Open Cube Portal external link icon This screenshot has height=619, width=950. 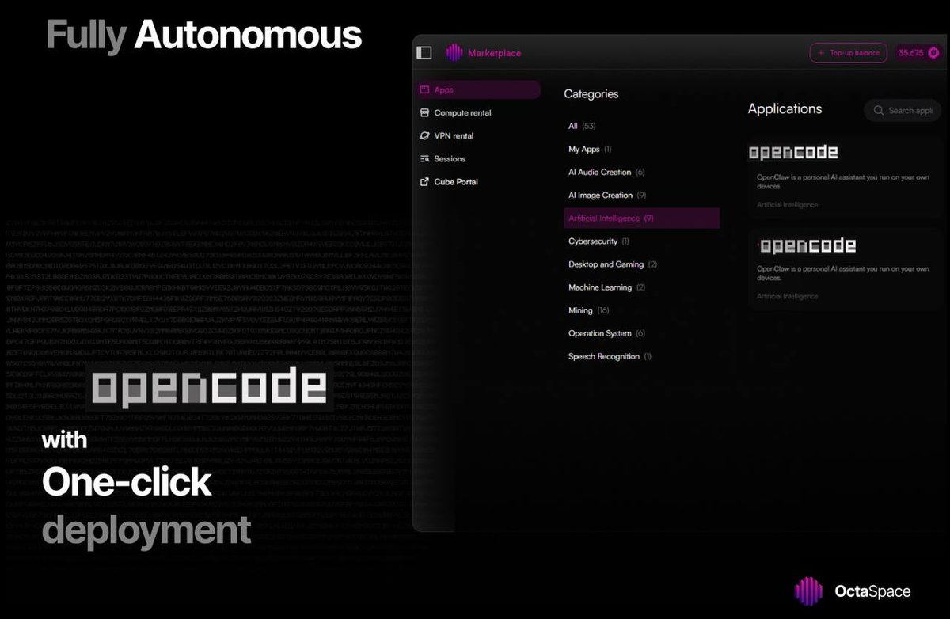click(x=424, y=182)
